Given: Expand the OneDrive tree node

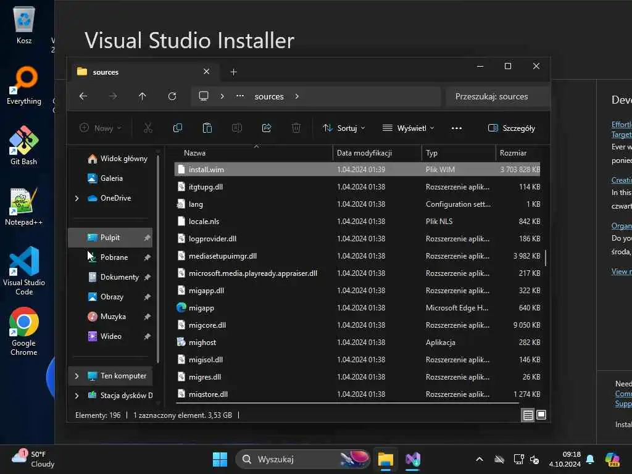Looking at the screenshot, I should point(77,198).
